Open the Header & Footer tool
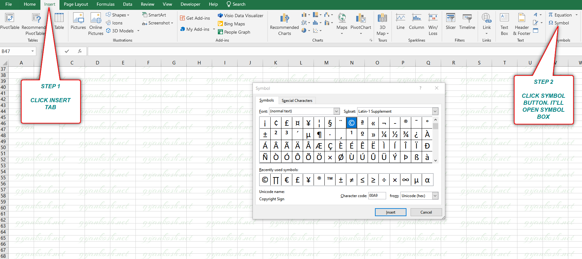Viewport: 582px width, 259px height. tap(522, 24)
